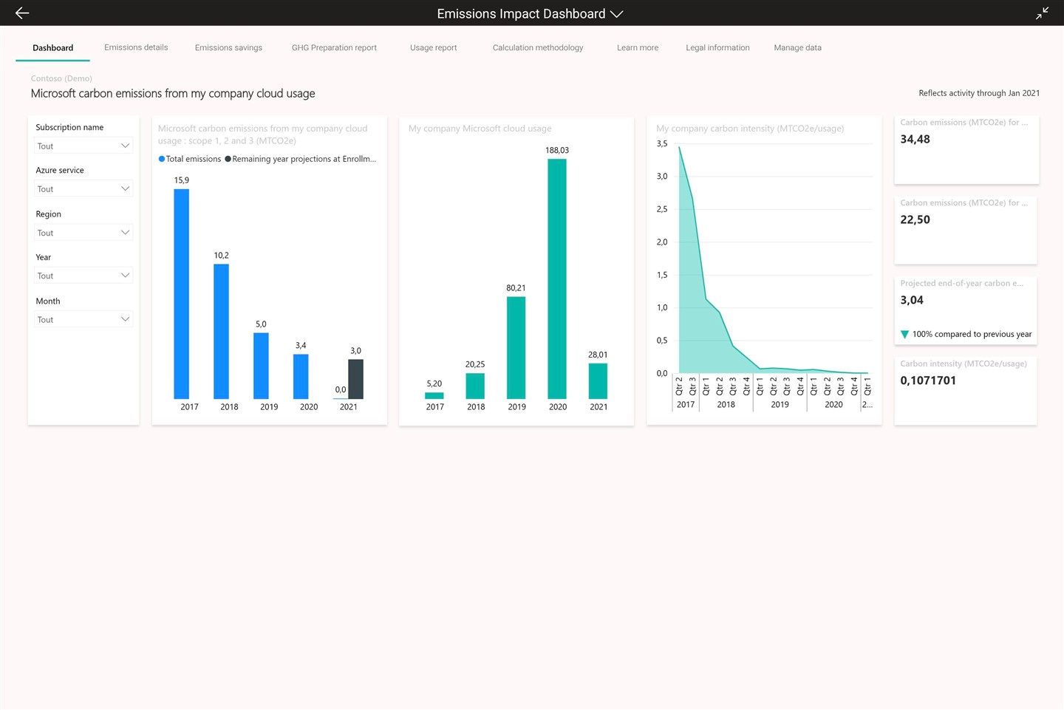Expand the Month filter dropdown
This screenshot has height=710, width=1064.
pos(83,320)
